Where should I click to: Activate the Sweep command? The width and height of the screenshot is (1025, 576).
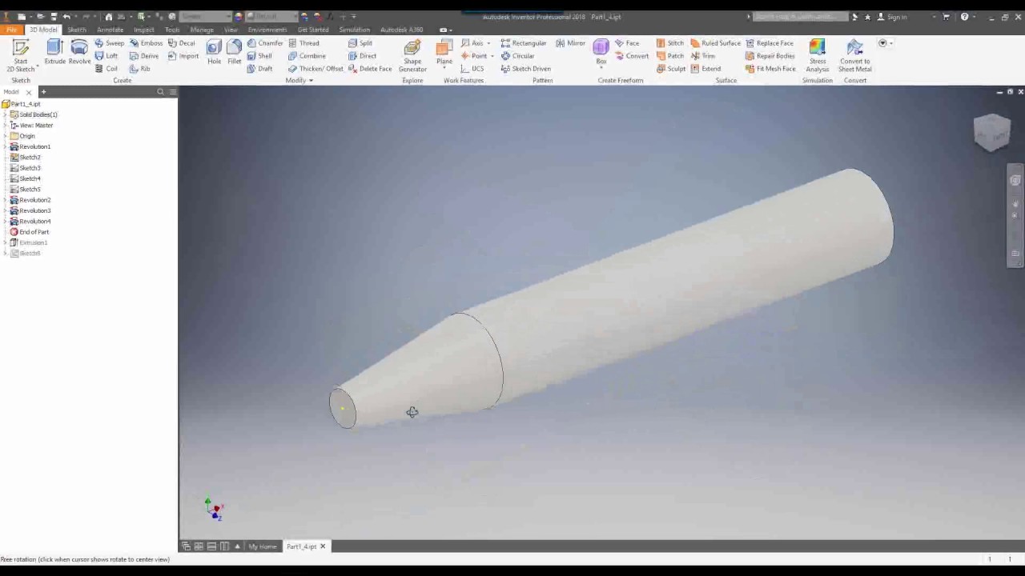pyautogui.click(x=109, y=43)
